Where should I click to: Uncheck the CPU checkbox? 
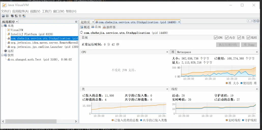215,38
